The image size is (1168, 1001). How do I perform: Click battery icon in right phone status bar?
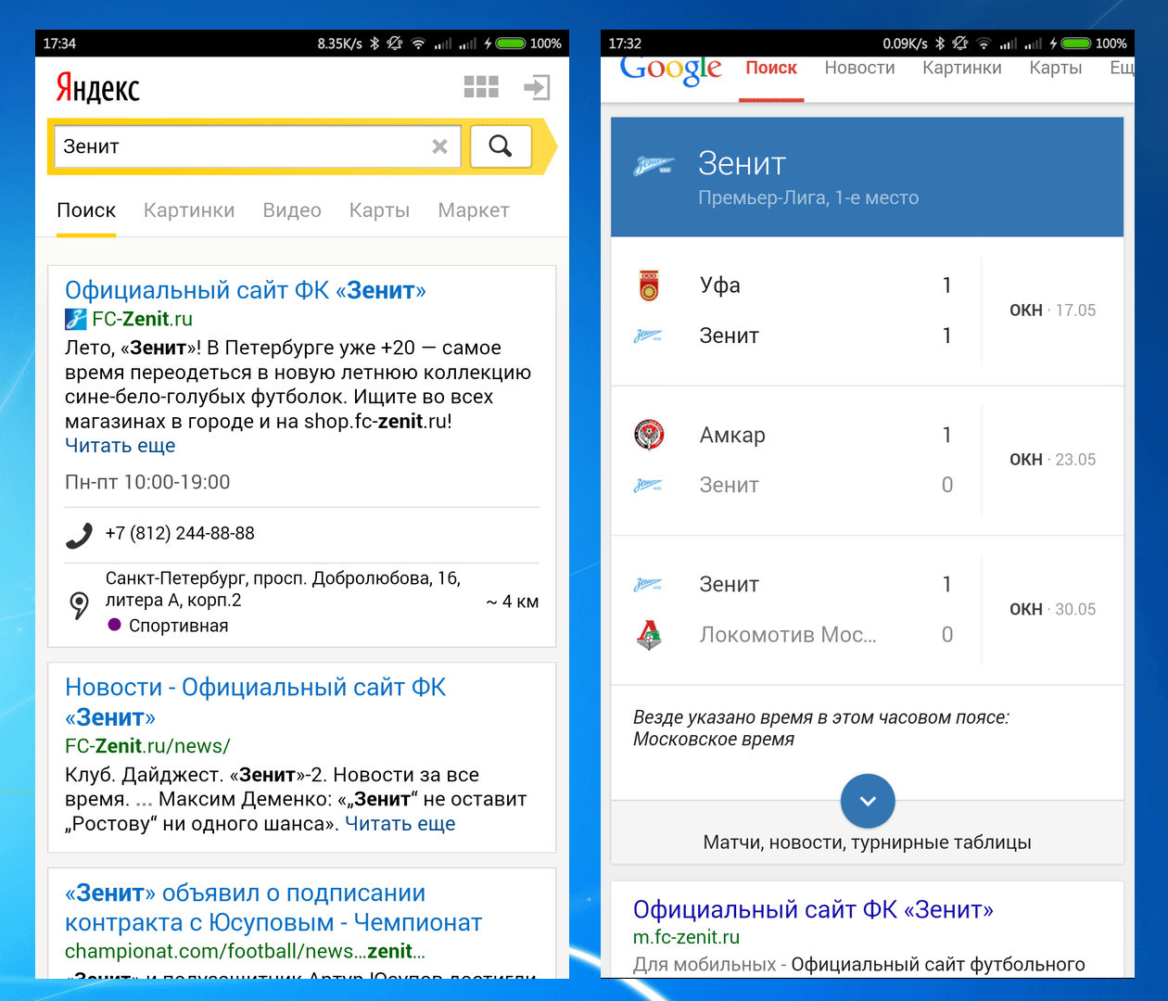pyautogui.click(x=1075, y=43)
